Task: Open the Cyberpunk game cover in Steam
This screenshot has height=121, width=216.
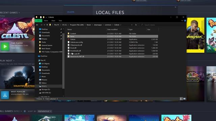Action: click(195, 35)
